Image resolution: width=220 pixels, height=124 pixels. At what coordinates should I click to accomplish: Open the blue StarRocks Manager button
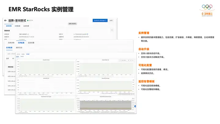pos(100,21)
